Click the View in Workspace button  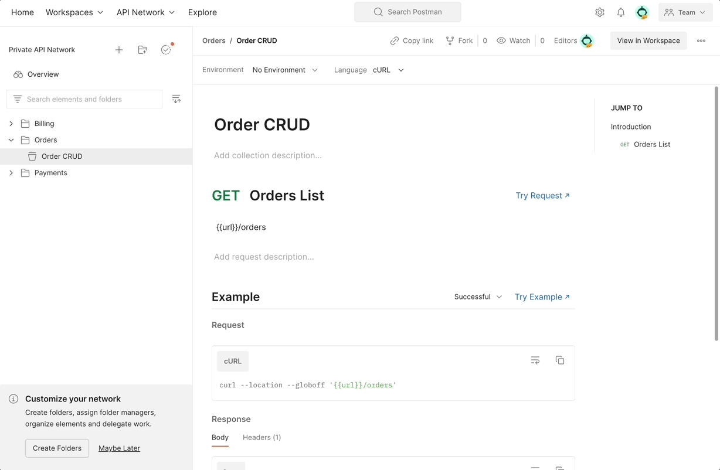point(648,40)
